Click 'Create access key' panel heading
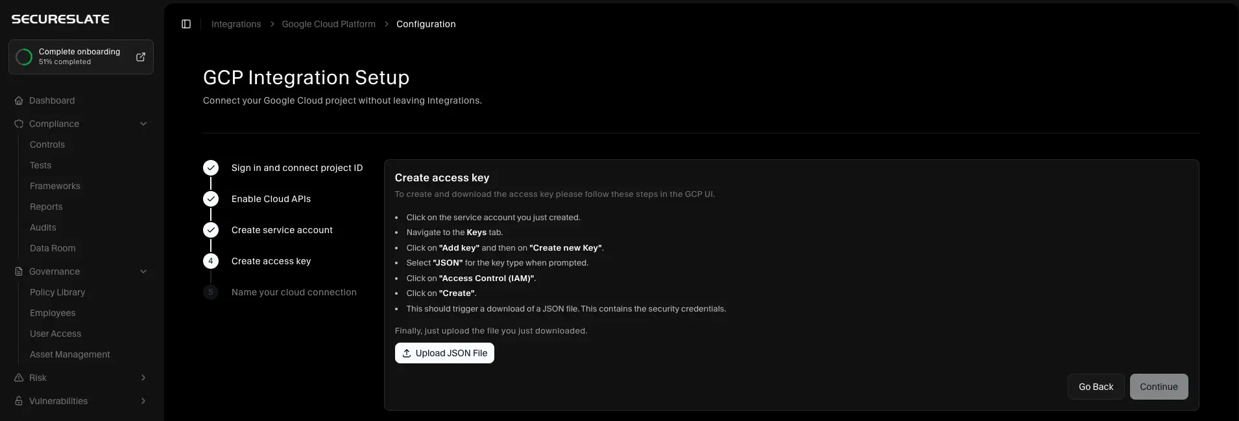The image size is (1239, 421). pyautogui.click(x=442, y=177)
